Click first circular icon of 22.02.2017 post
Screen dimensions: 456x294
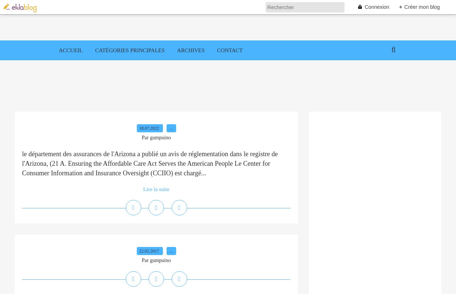[x=133, y=279]
